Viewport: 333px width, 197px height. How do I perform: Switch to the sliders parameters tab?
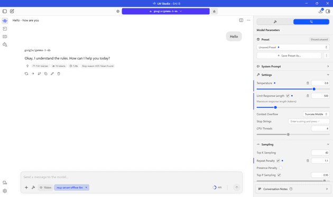point(311,22)
